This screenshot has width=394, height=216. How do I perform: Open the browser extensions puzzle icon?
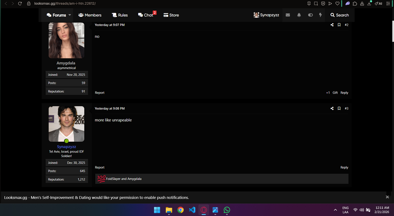pyautogui.click(x=355, y=3)
